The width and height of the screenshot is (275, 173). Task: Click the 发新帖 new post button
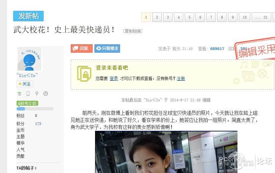pyautogui.click(x=28, y=16)
